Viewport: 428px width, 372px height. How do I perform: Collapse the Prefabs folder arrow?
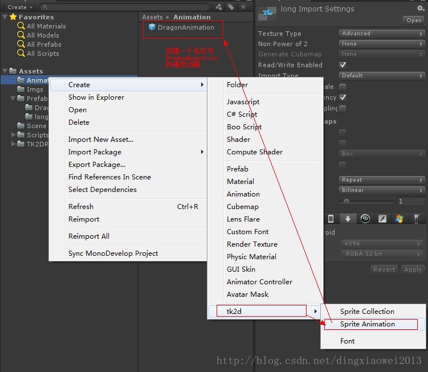13,98
